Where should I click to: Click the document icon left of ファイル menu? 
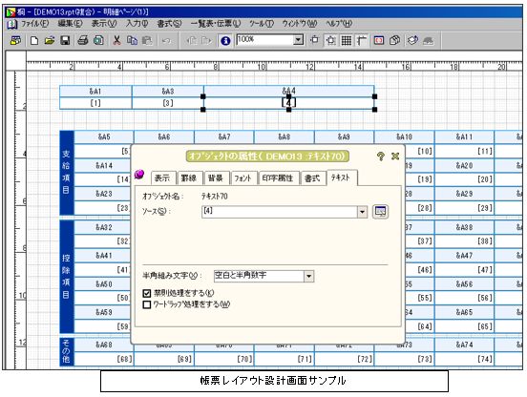(12, 24)
